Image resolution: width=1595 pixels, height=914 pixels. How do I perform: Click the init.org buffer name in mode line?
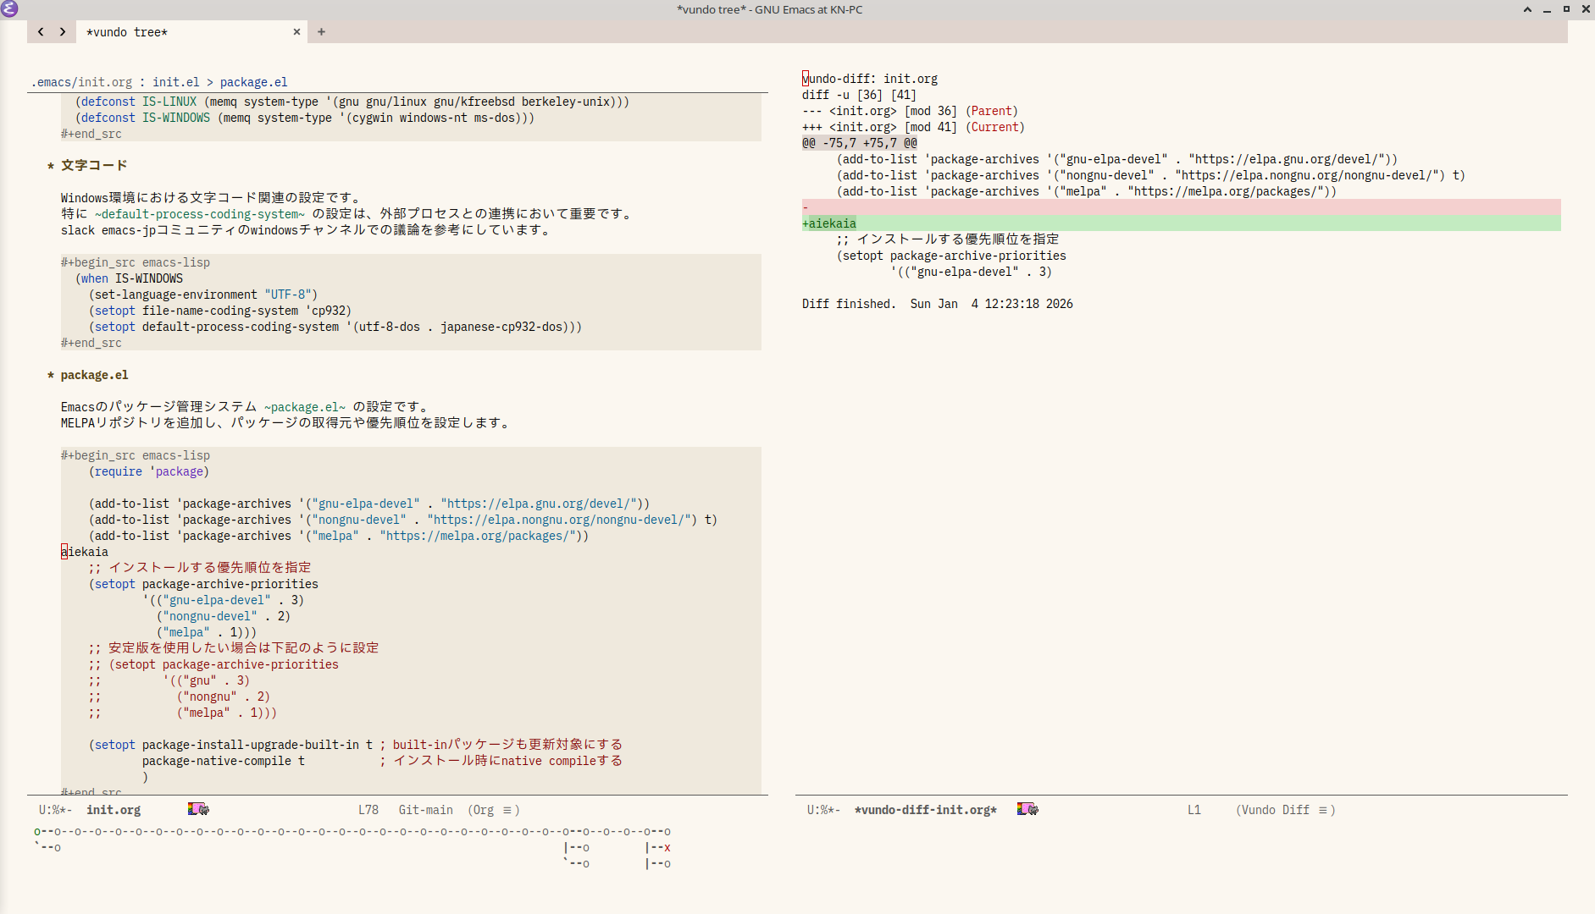pyautogui.click(x=114, y=810)
